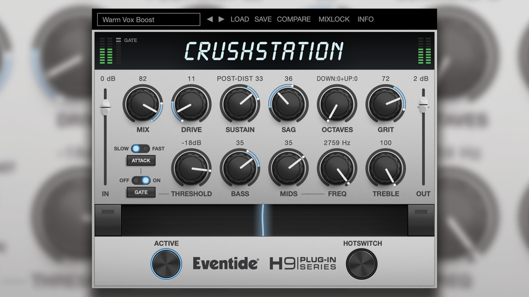Viewport: 529px width, 297px height.
Task: Click the MIX value 82
Action: point(143,79)
